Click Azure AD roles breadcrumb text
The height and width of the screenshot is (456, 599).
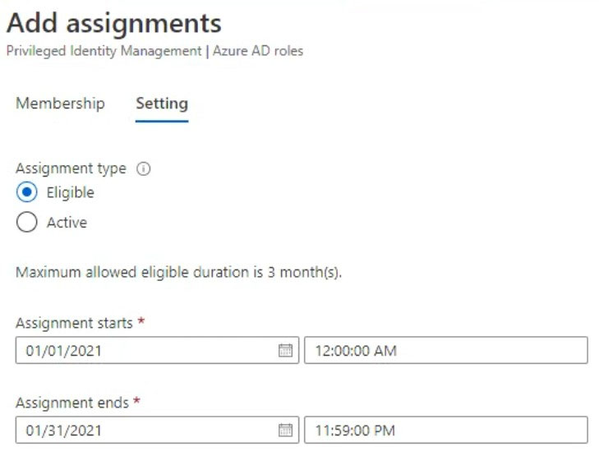pos(258,51)
